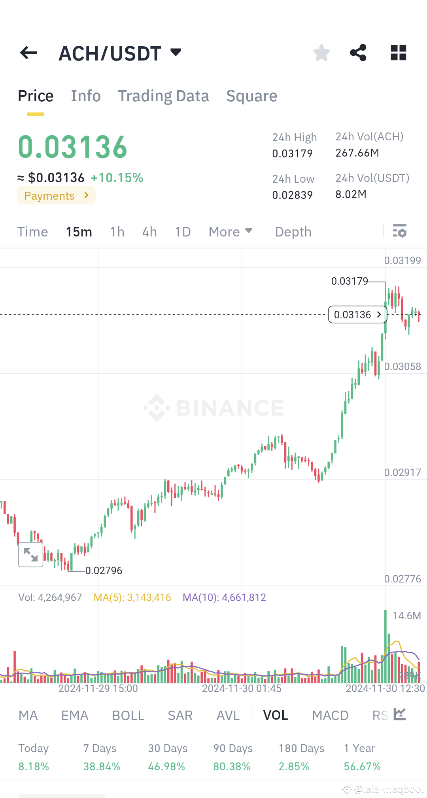The width and height of the screenshot is (427, 798).
Task: Activate the BOLL indicator
Action: [x=127, y=715]
